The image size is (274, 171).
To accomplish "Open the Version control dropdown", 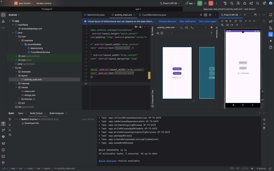I will pos(45,3).
